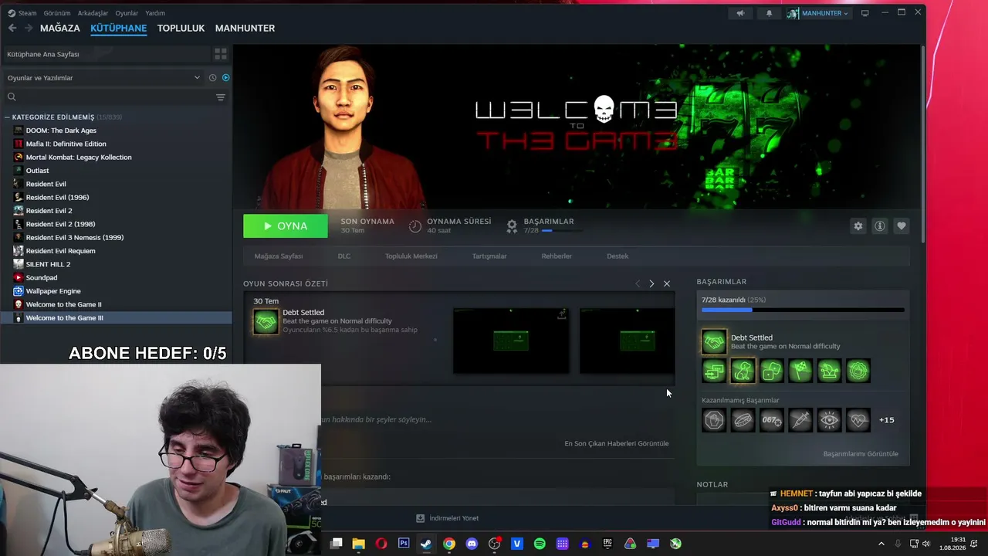
Task: Select Outlast in the game list
Action: [x=37, y=171]
